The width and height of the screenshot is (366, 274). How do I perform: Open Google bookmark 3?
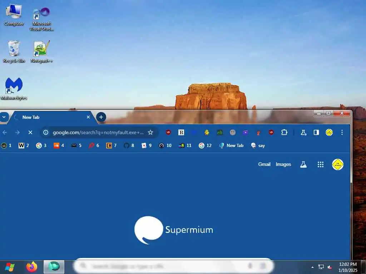pyautogui.click(x=41, y=146)
